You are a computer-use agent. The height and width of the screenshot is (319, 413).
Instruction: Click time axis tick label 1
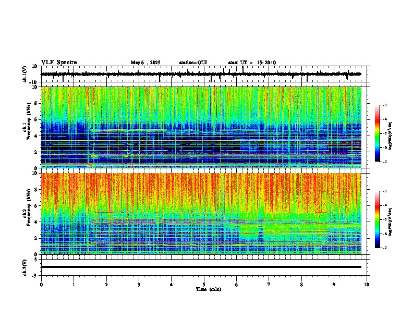[x=74, y=285]
